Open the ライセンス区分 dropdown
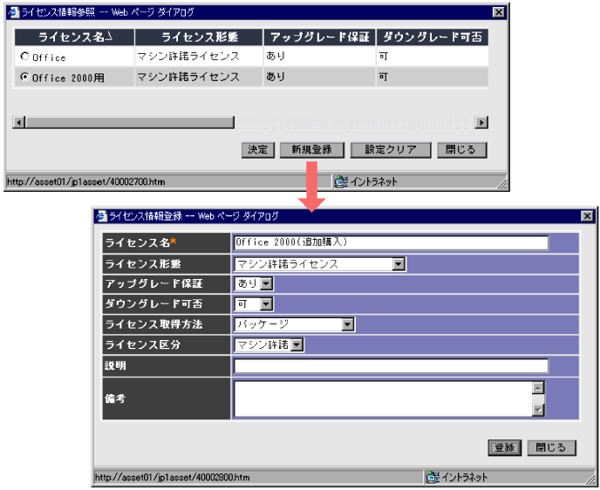Viewport: 600px width, 490px height. click(x=297, y=345)
